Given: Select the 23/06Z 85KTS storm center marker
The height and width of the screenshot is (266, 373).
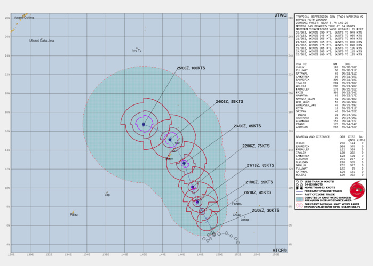Looking at the screenshot, I should coord(185,163).
